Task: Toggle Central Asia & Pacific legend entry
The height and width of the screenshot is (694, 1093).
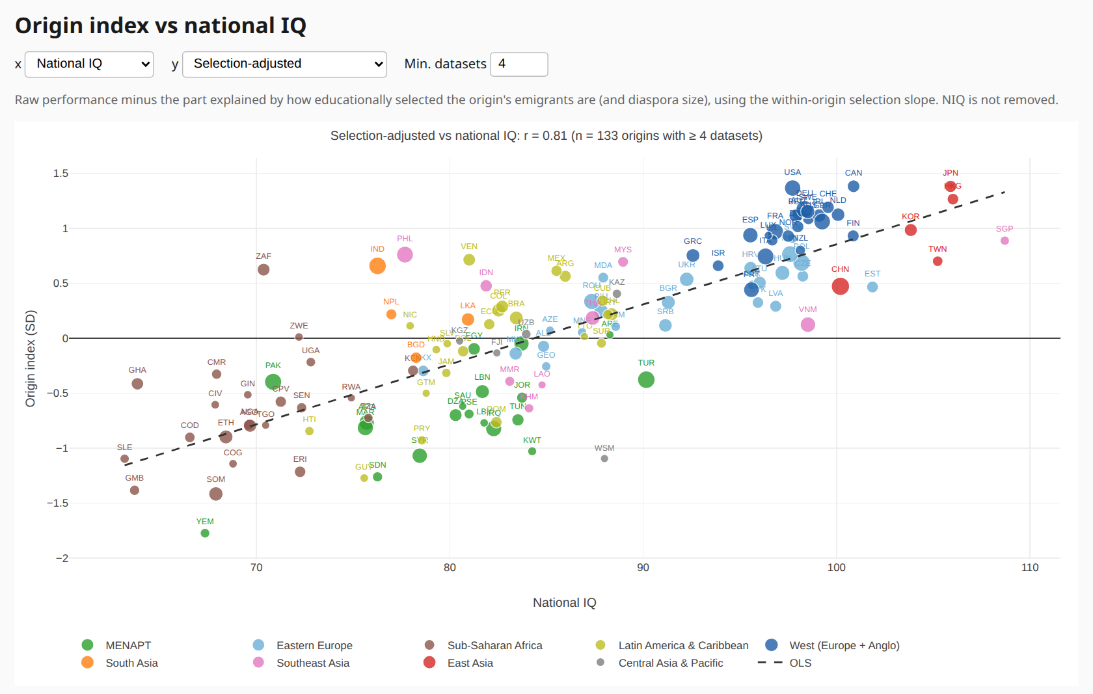Action: 659,663
